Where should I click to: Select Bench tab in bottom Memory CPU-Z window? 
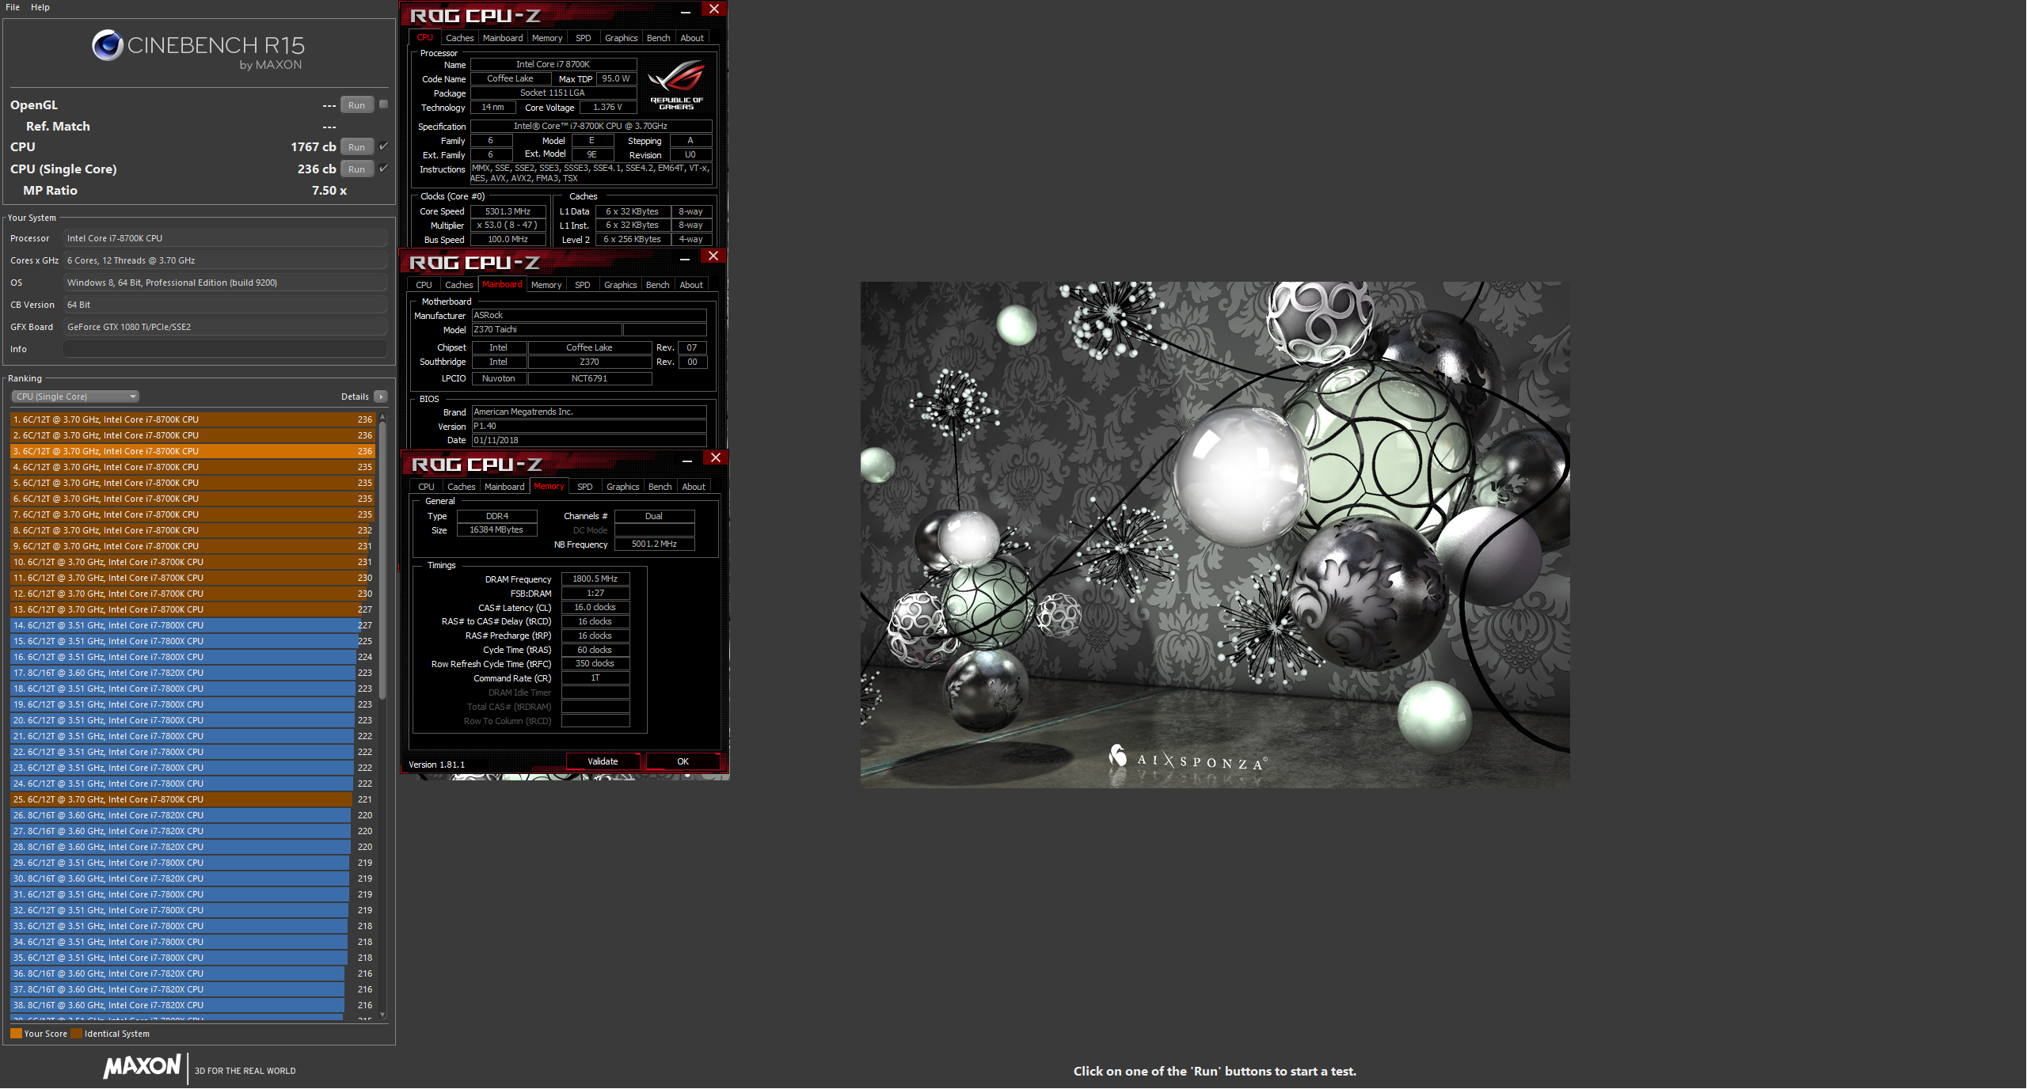click(660, 487)
